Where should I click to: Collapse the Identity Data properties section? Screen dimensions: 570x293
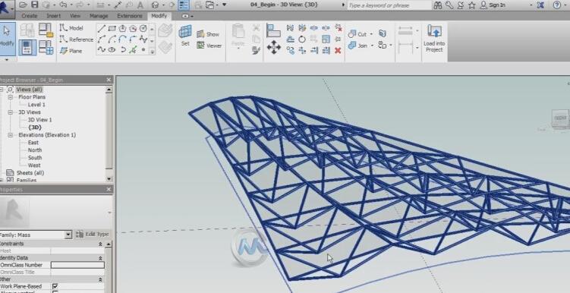pyautogui.click(x=100, y=258)
